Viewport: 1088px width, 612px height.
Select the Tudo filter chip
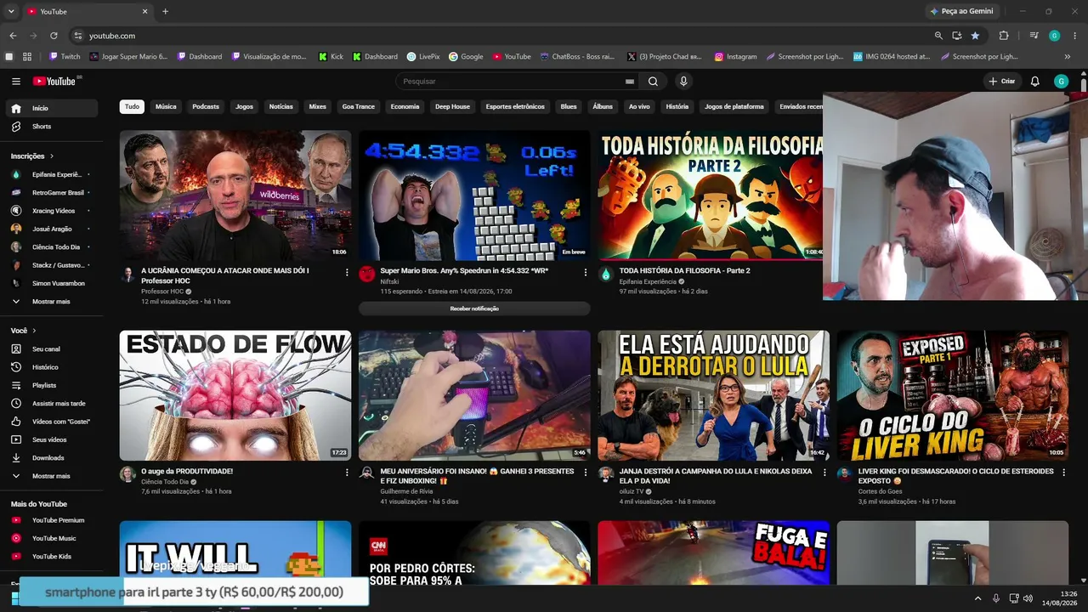(x=132, y=107)
